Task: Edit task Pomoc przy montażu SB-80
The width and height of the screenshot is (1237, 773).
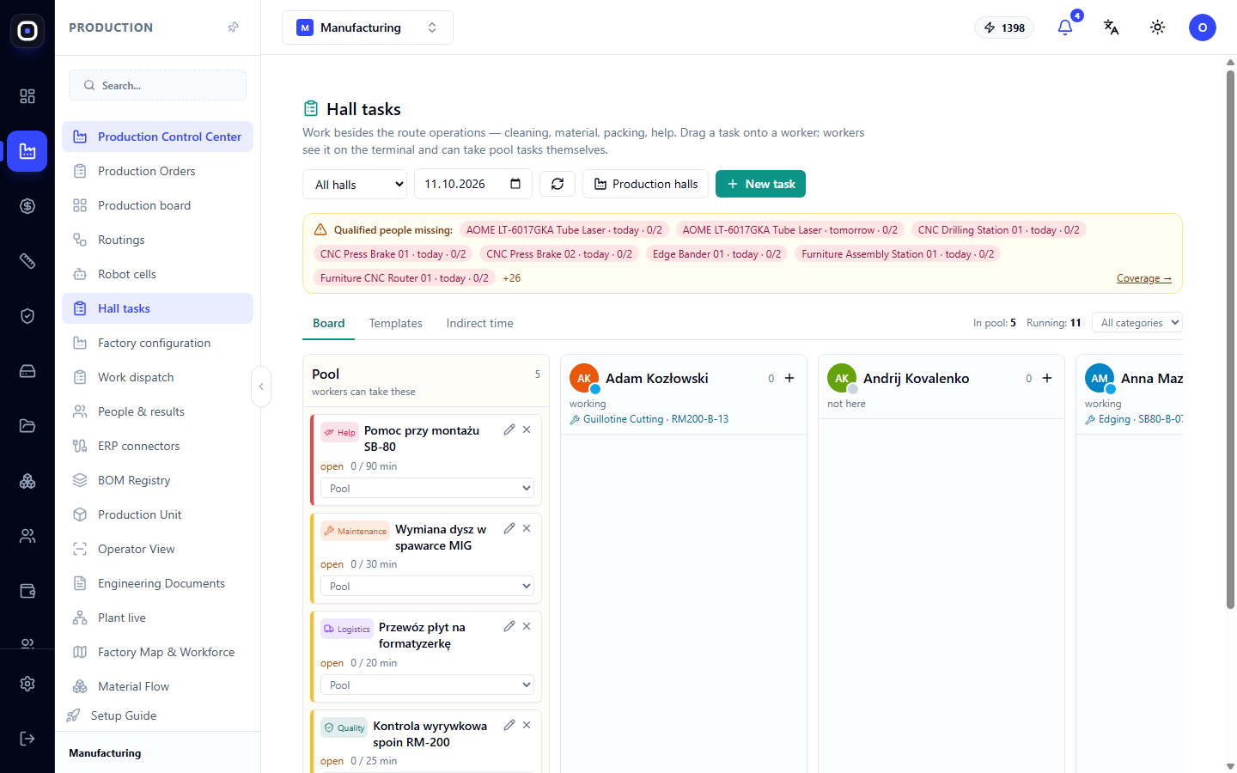Action: coord(509,429)
